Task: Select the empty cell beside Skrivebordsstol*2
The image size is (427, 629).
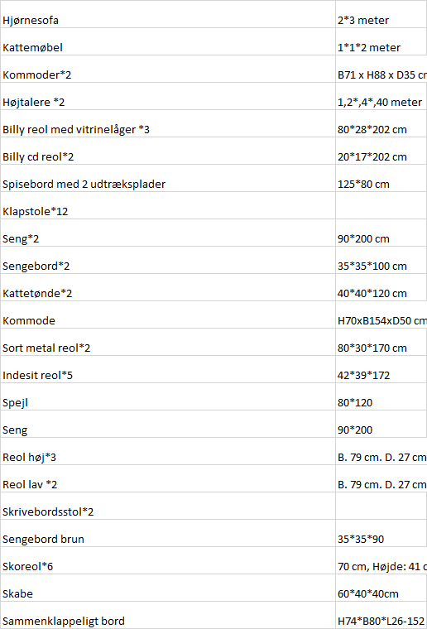Action: (x=381, y=506)
